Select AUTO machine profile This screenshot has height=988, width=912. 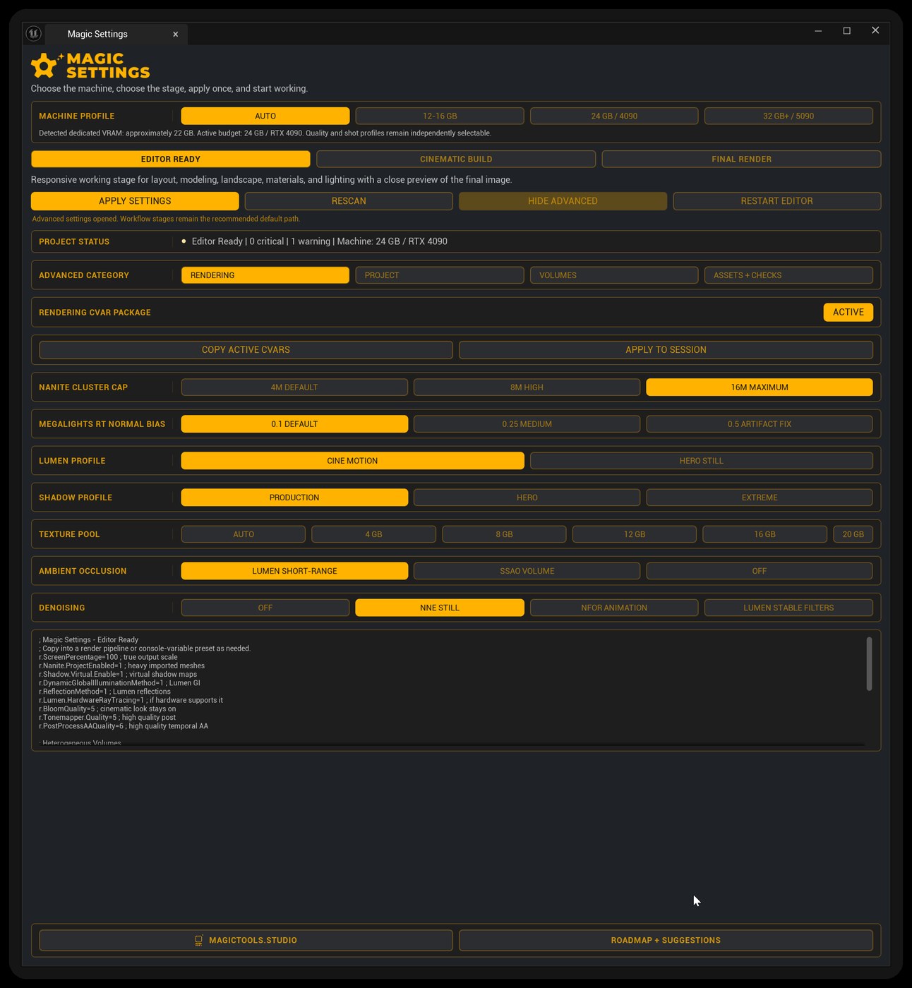click(x=265, y=116)
